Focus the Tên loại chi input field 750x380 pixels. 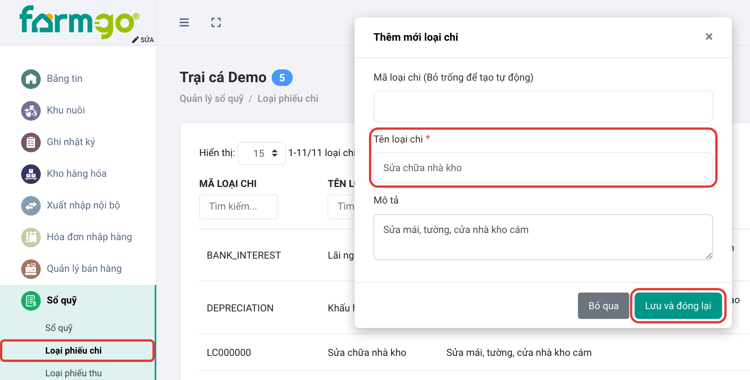click(543, 168)
